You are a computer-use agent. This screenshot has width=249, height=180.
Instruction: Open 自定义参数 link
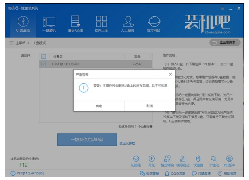click(x=127, y=143)
